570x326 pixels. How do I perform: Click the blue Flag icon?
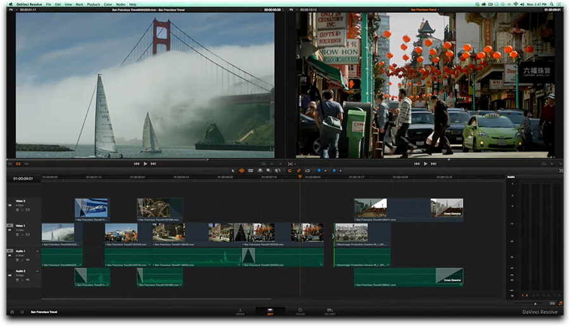click(x=319, y=170)
